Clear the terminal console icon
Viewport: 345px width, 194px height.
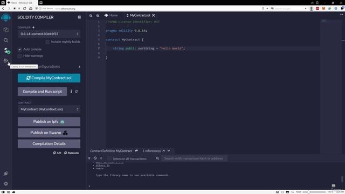pyautogui.click(x=95, y=158)
